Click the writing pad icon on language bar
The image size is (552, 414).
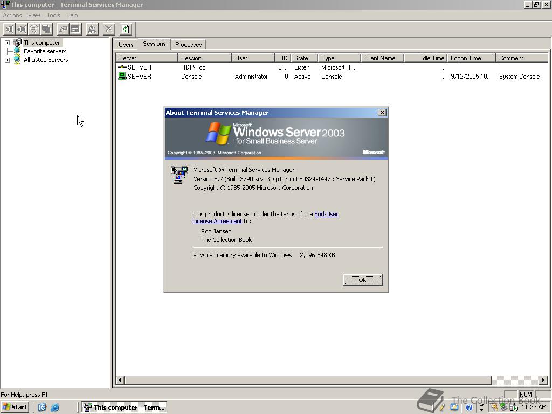click(x=454, y=408)
